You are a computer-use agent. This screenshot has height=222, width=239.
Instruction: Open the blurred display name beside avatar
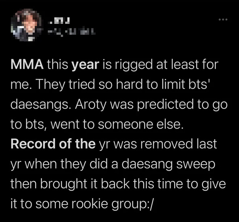click(x=59, y=21)
